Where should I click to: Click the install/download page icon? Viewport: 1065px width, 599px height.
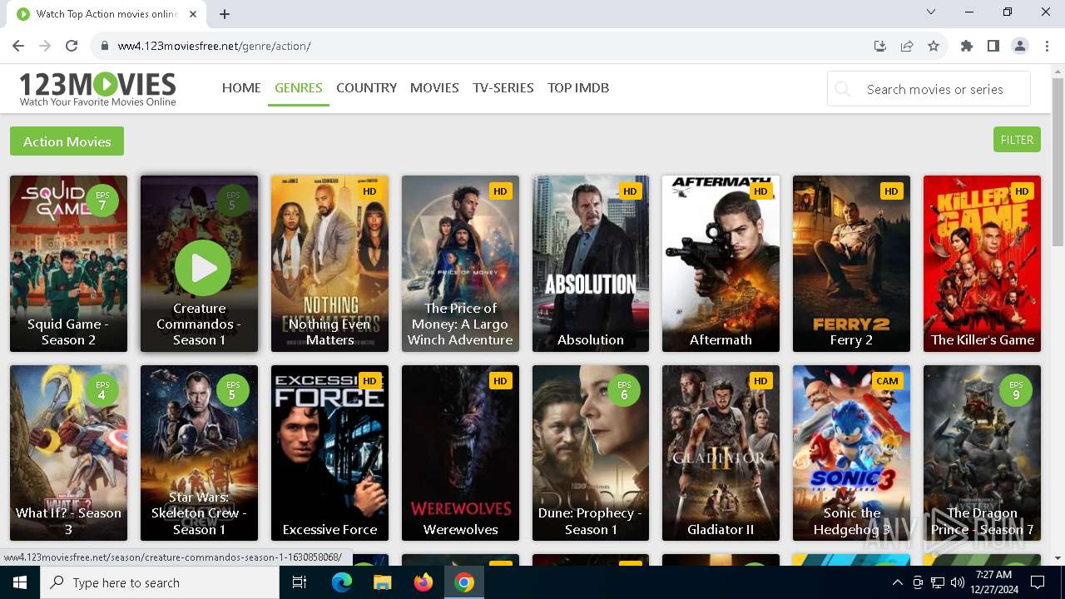880,46
